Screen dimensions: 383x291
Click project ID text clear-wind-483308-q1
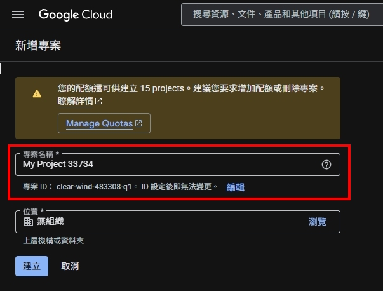pos(94,187)
